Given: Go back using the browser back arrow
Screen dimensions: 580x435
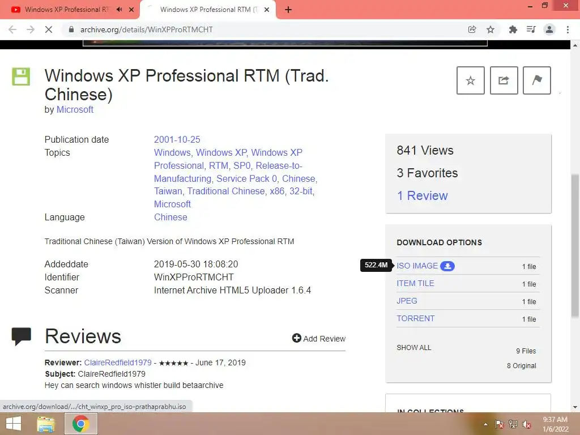Looking at the screenshot, I should click(12, 29).
